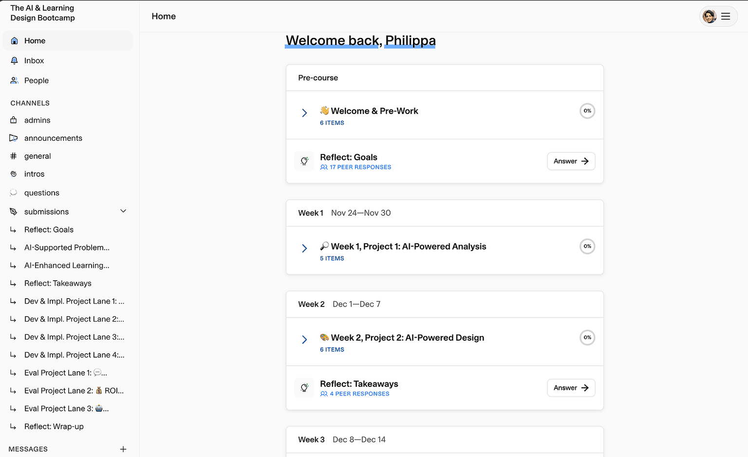Click the People icon in sidebar
The height and width of the screenshot is (457, 748).
coord(15,81)
